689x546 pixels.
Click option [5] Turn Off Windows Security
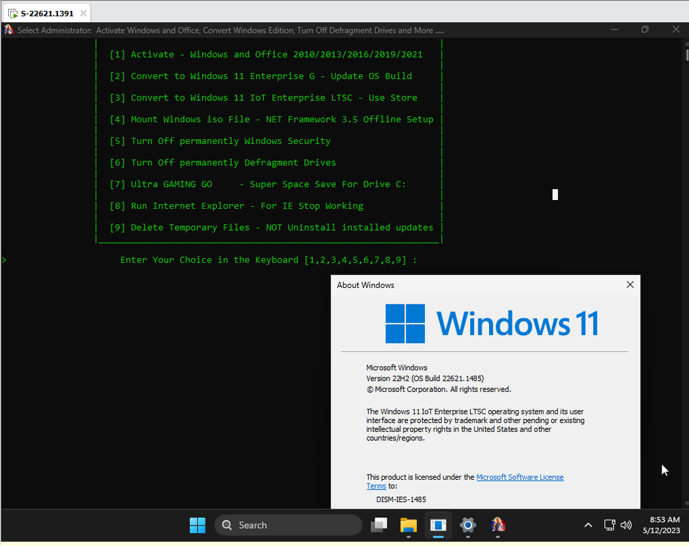pyautogui.click(x=220, y=141)
